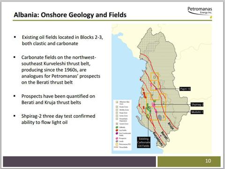This screenshot has width=225, height=169.
Task: Click the slide title Albania: Onshore Geology and Fields
Action: 70,15
